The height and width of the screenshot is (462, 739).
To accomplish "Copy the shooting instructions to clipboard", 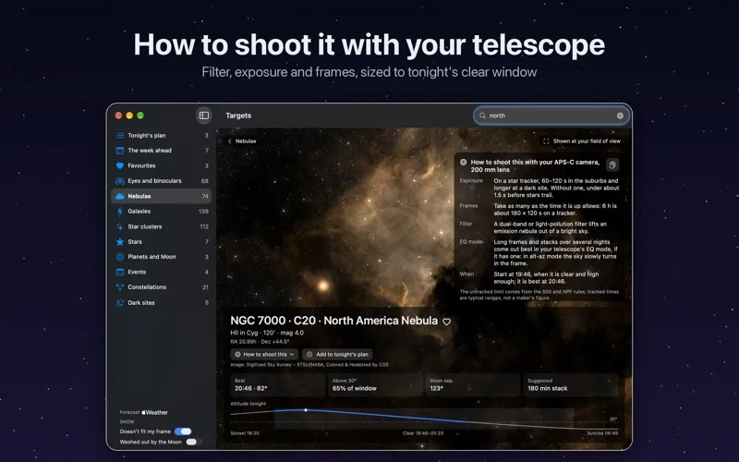I will coord(612,165).
